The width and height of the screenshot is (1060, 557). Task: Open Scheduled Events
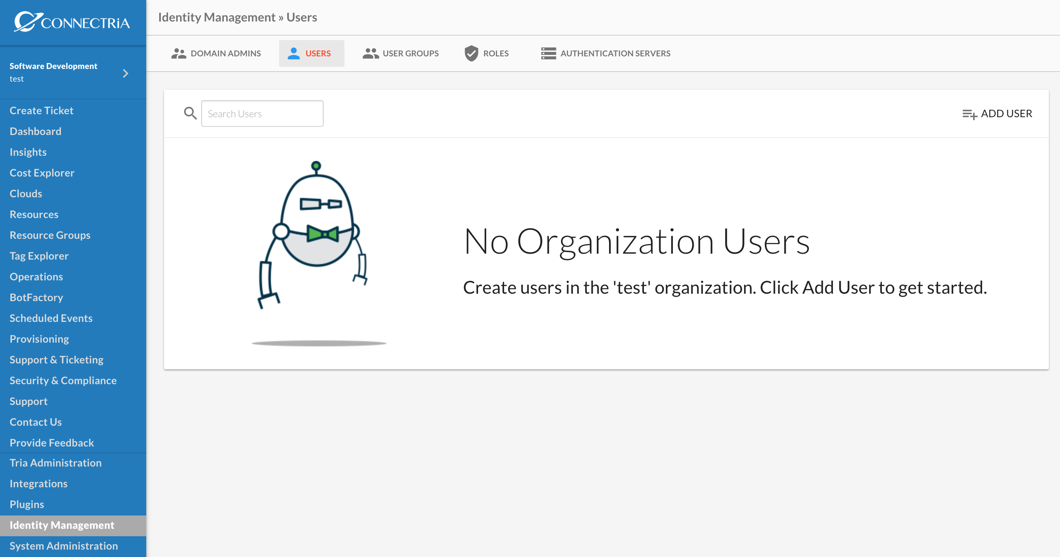pyautogui.click(x=50, y=318)
